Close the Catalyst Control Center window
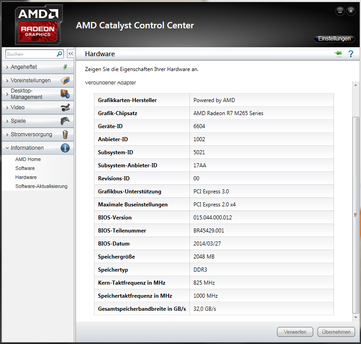Viewport: 361px width, 344px height. pos(351,11)
